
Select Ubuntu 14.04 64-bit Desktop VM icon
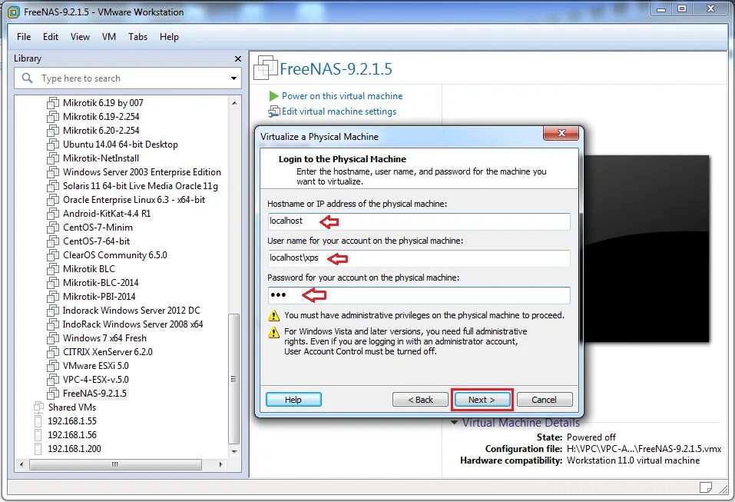pyautogui.click(x=53, y=145)
